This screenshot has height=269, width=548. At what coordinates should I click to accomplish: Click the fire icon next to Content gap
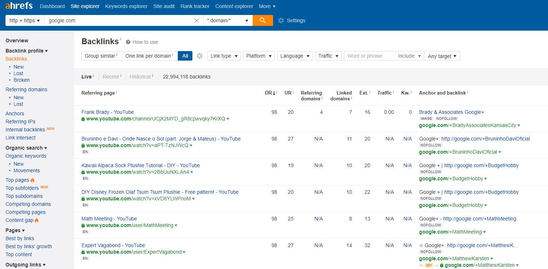click(x=37, y=220)
